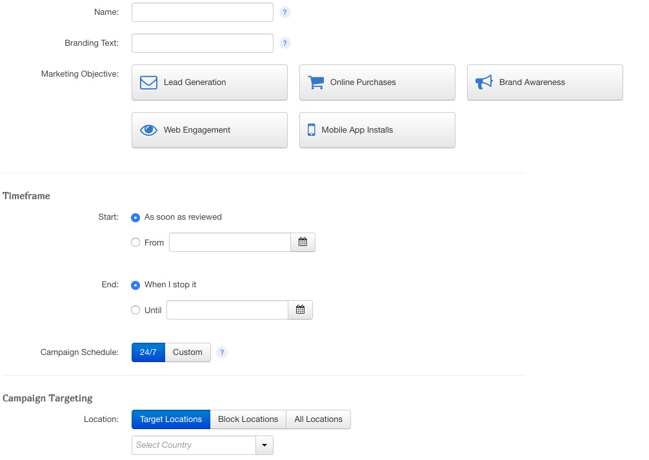Click the help icon beside Branding Text

(x=285, y=43)
